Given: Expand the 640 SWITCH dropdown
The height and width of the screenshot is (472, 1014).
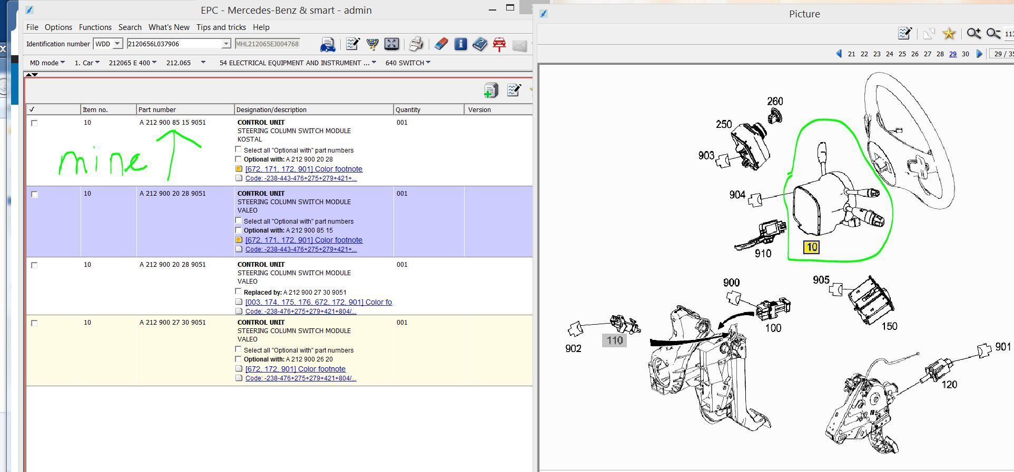Looking at the screenshot, I should [x=408, y=63].
